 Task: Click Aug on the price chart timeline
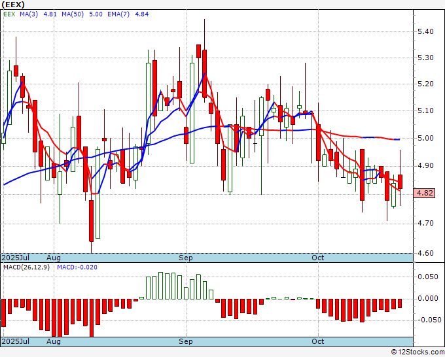click(54, 258)
